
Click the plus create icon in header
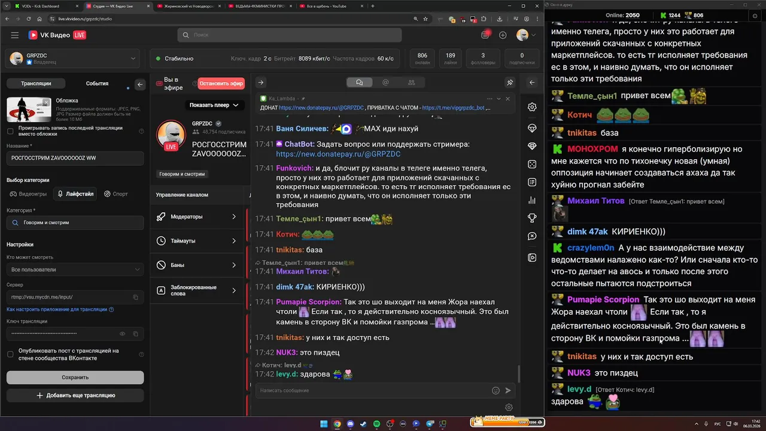tap(503, 35)
